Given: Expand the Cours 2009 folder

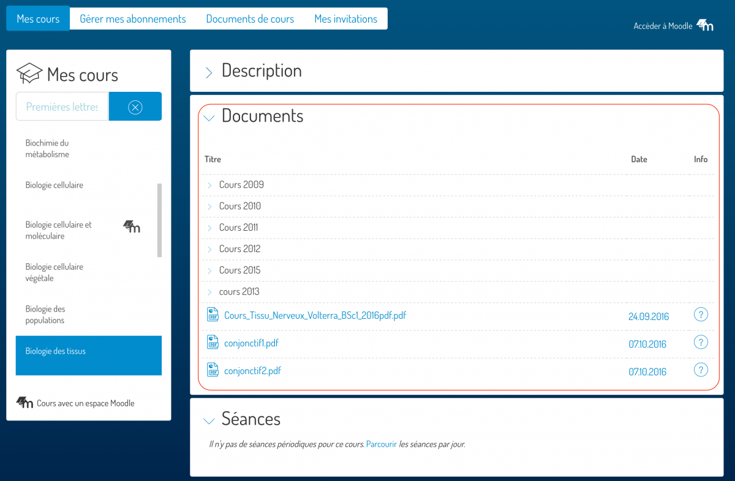Looking at the screenshot, I should (x=209, y=185).
